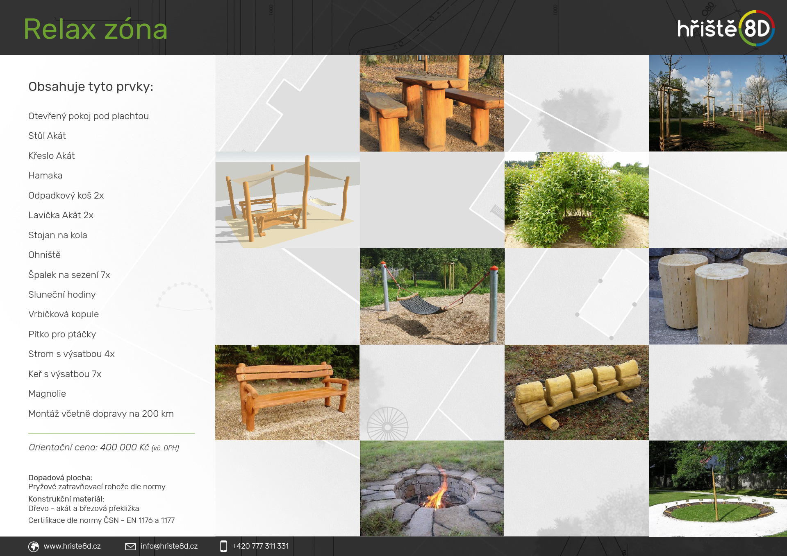Click the phone icon in the footer

[223, 546]
